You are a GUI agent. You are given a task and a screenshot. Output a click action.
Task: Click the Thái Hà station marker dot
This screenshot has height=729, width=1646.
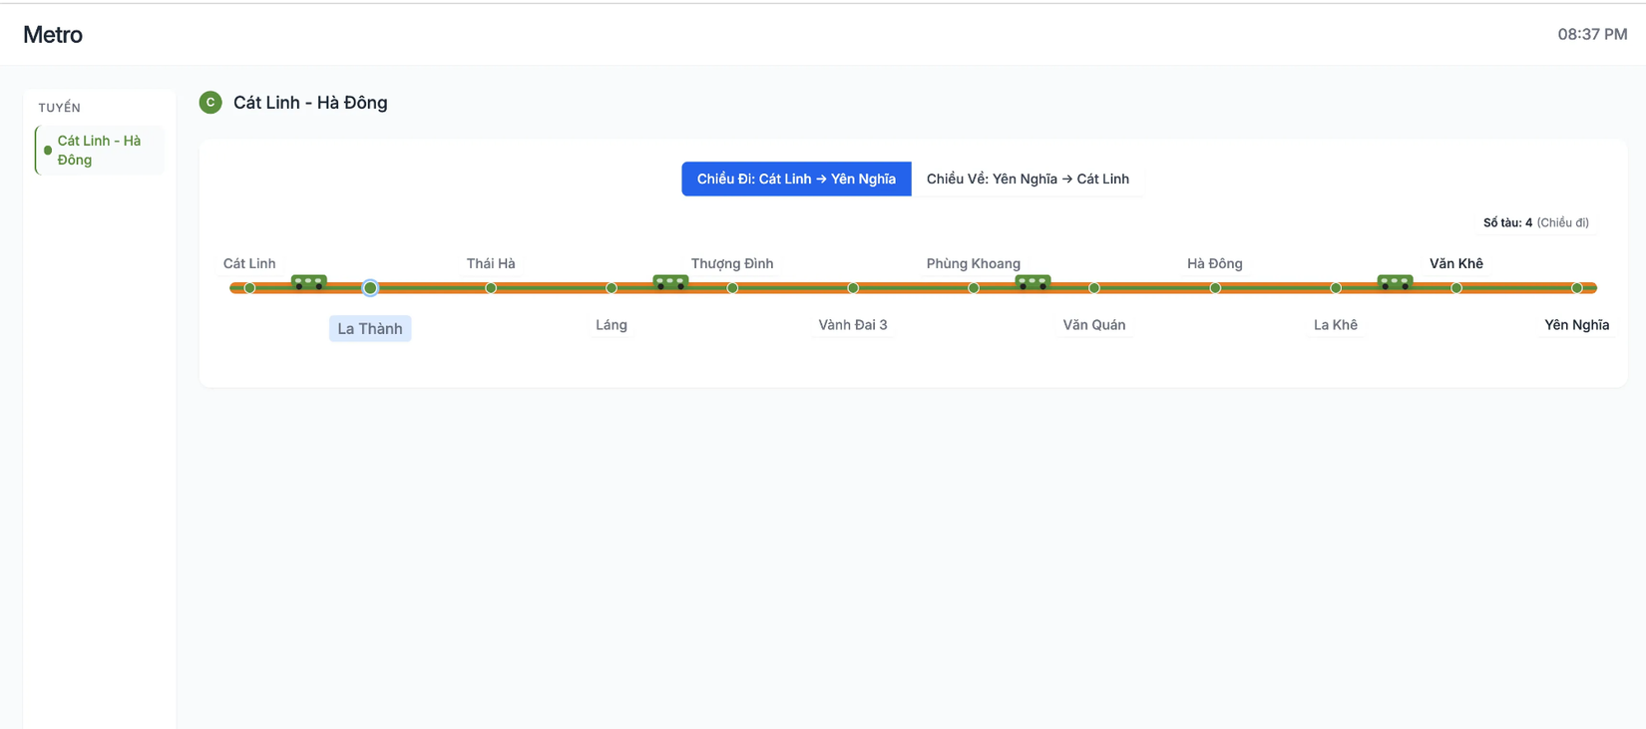pos(491,288)
